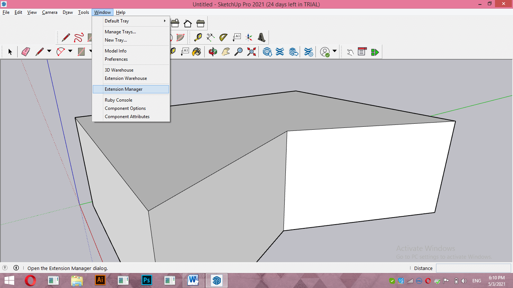Select the 3D Text tool
Viewport: 513px width, 288px height.
[x=262, y=37]
